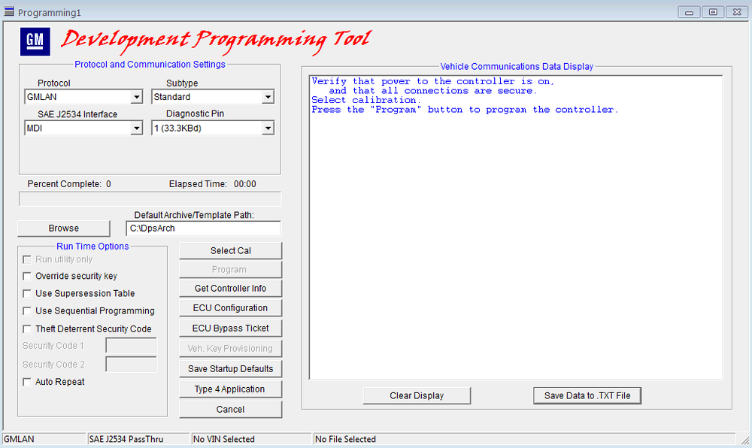Click the GM logo icon

pos(35,41)
